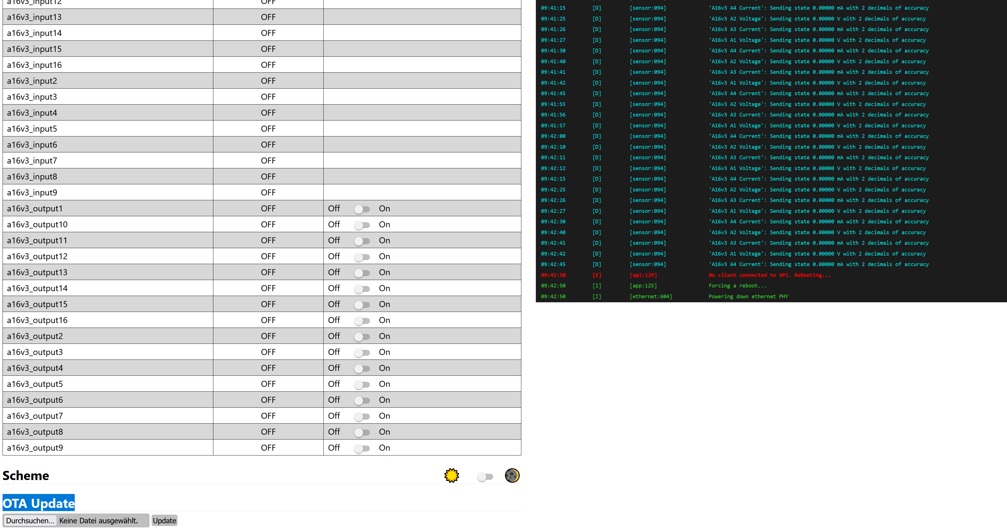Click the OTA Update heading
This screenshot has width=1007, height=529.
38,503
